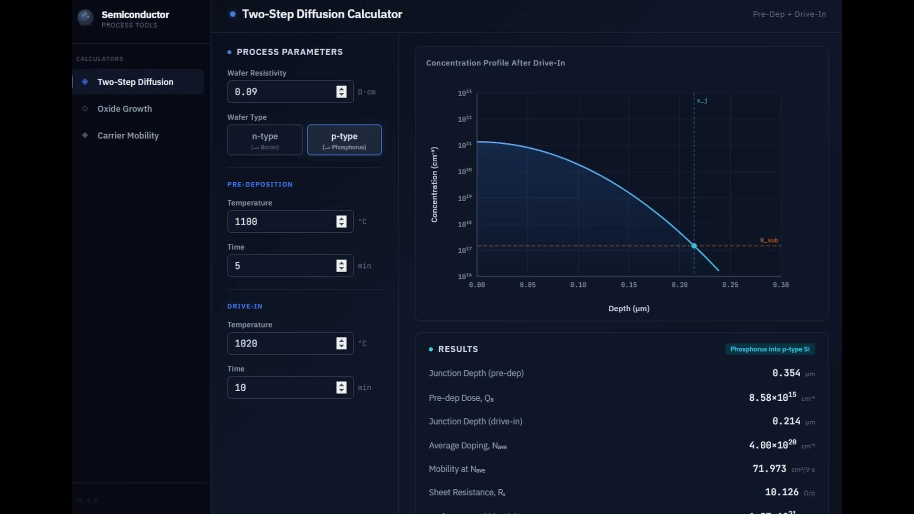
Task: Click the drive-in Temperature spinner arrows
Action: click(x=341, y=344)
